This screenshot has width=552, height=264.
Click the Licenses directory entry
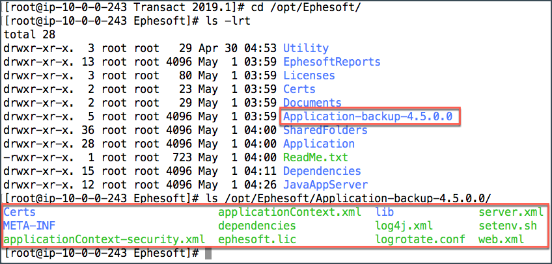(x=309, y=75)
